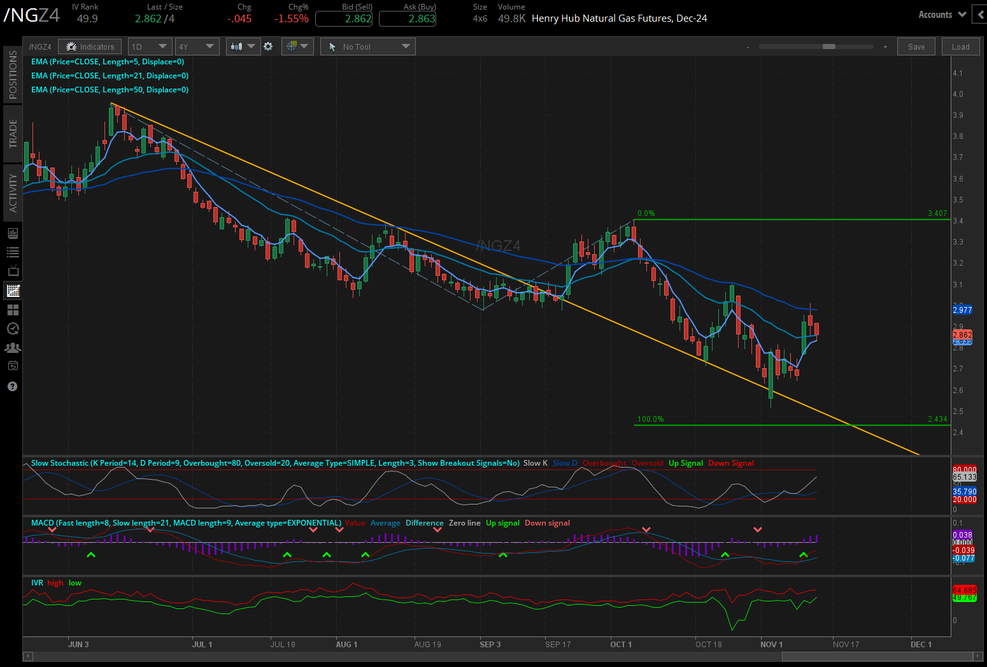The height and width of the screenshot is (667, 987).
Task: Click the zoom in plus sign
Action: (885, 47)
